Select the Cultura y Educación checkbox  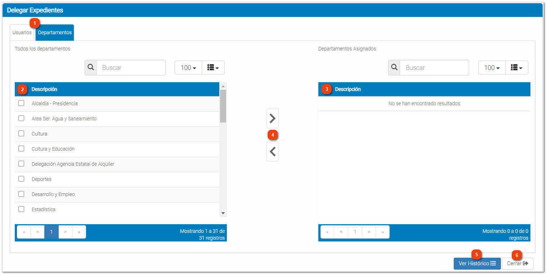[x=21, y=148]
